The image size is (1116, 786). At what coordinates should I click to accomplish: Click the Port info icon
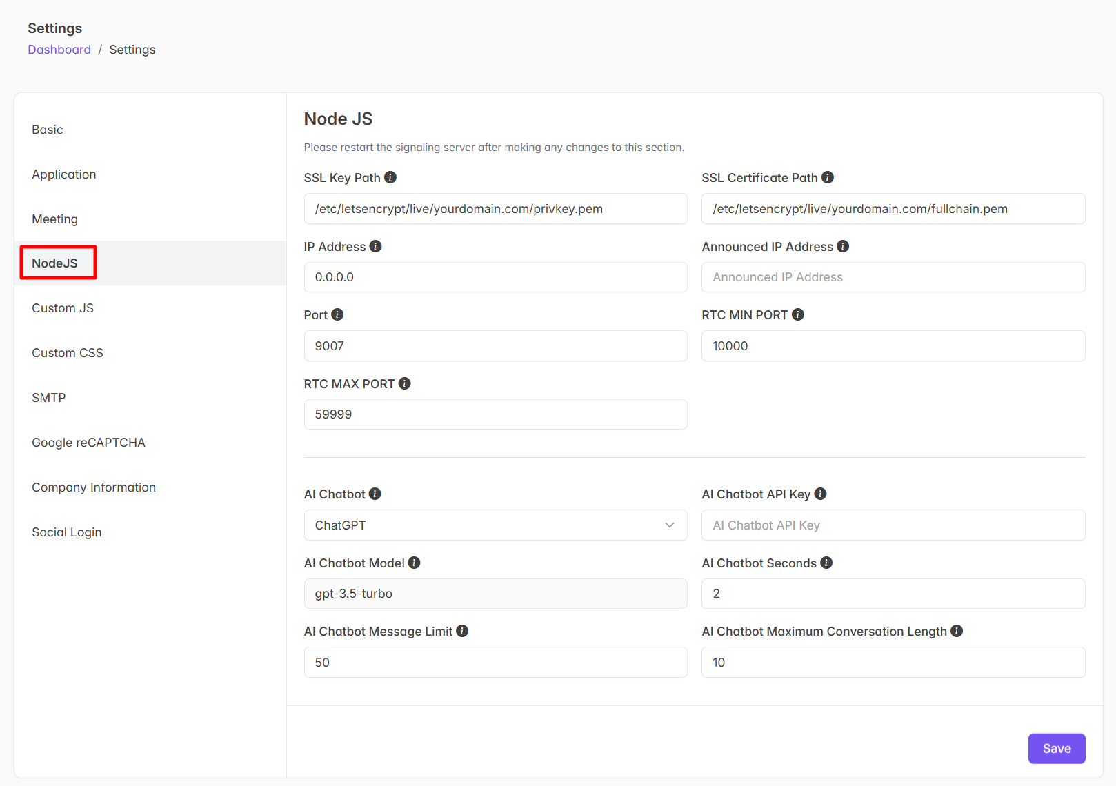337,314
